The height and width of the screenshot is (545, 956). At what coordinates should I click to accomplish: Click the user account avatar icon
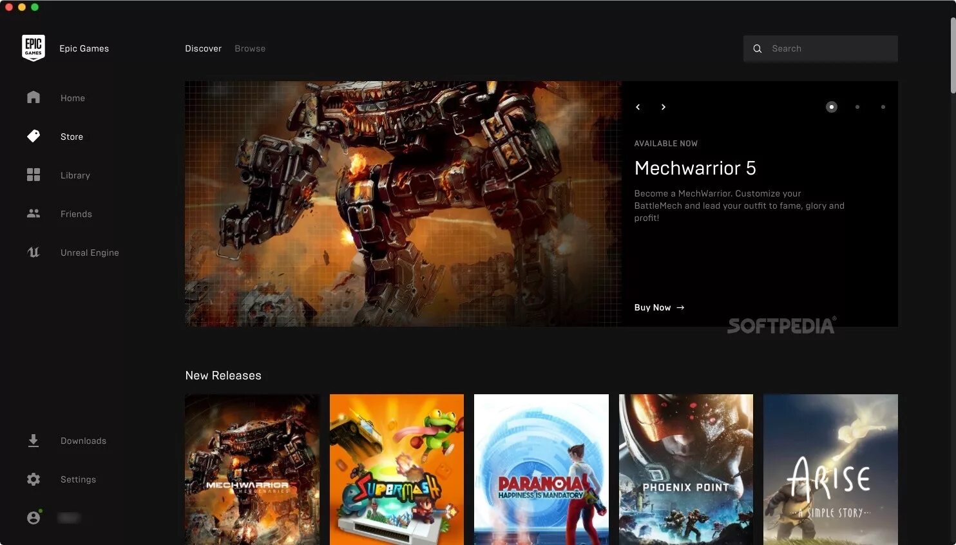click(34, 517)
